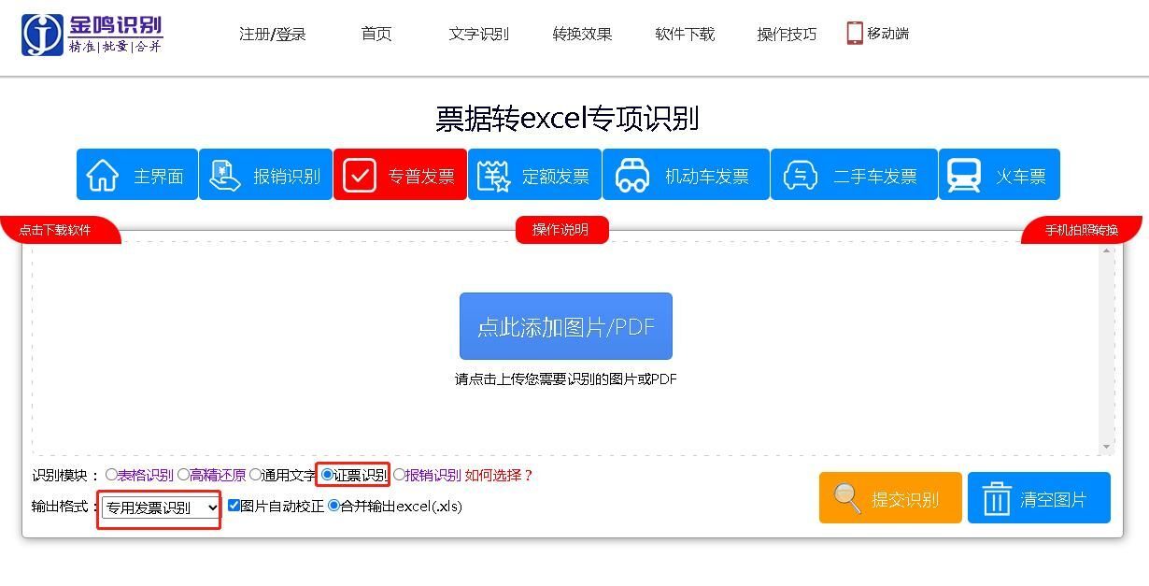Select the 报销识别 hand-with-receipt icon
The width and height of the screenshot is (1149, 586).
coord(224,176)
